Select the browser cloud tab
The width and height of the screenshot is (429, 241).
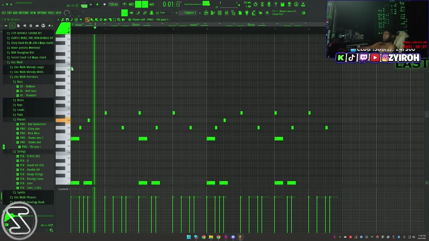click(37, 26)
